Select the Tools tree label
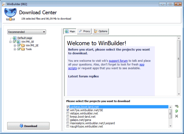This screenshot has width=184, height=134. [x=29, y=49]
